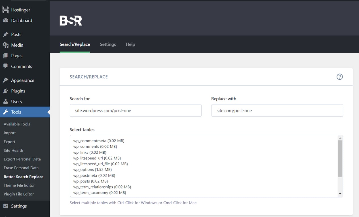
Task: Click the Dashboard globe icon
Action: pos(6,20)
